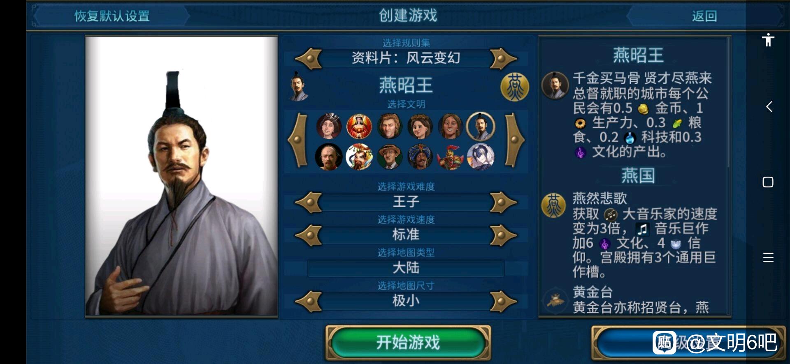Pick the leader wearing a blue turban

pos(420,157)
